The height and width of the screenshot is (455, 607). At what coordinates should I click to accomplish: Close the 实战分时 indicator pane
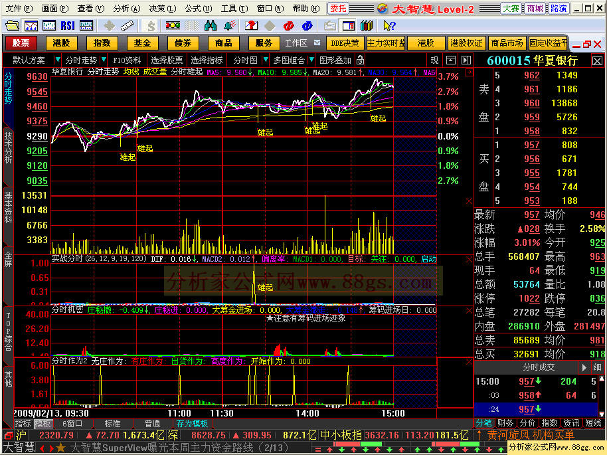tap(469, 259)
